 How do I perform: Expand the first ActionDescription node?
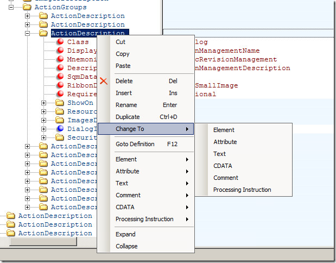28,16
